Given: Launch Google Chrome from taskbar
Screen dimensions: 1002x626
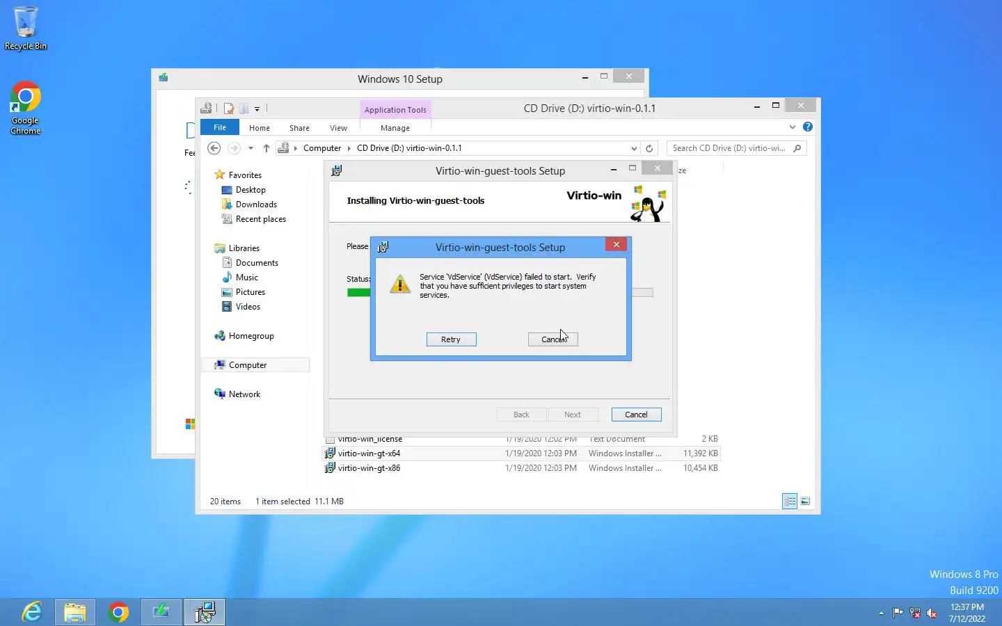Looking at the screenshot, I should 118,612.
